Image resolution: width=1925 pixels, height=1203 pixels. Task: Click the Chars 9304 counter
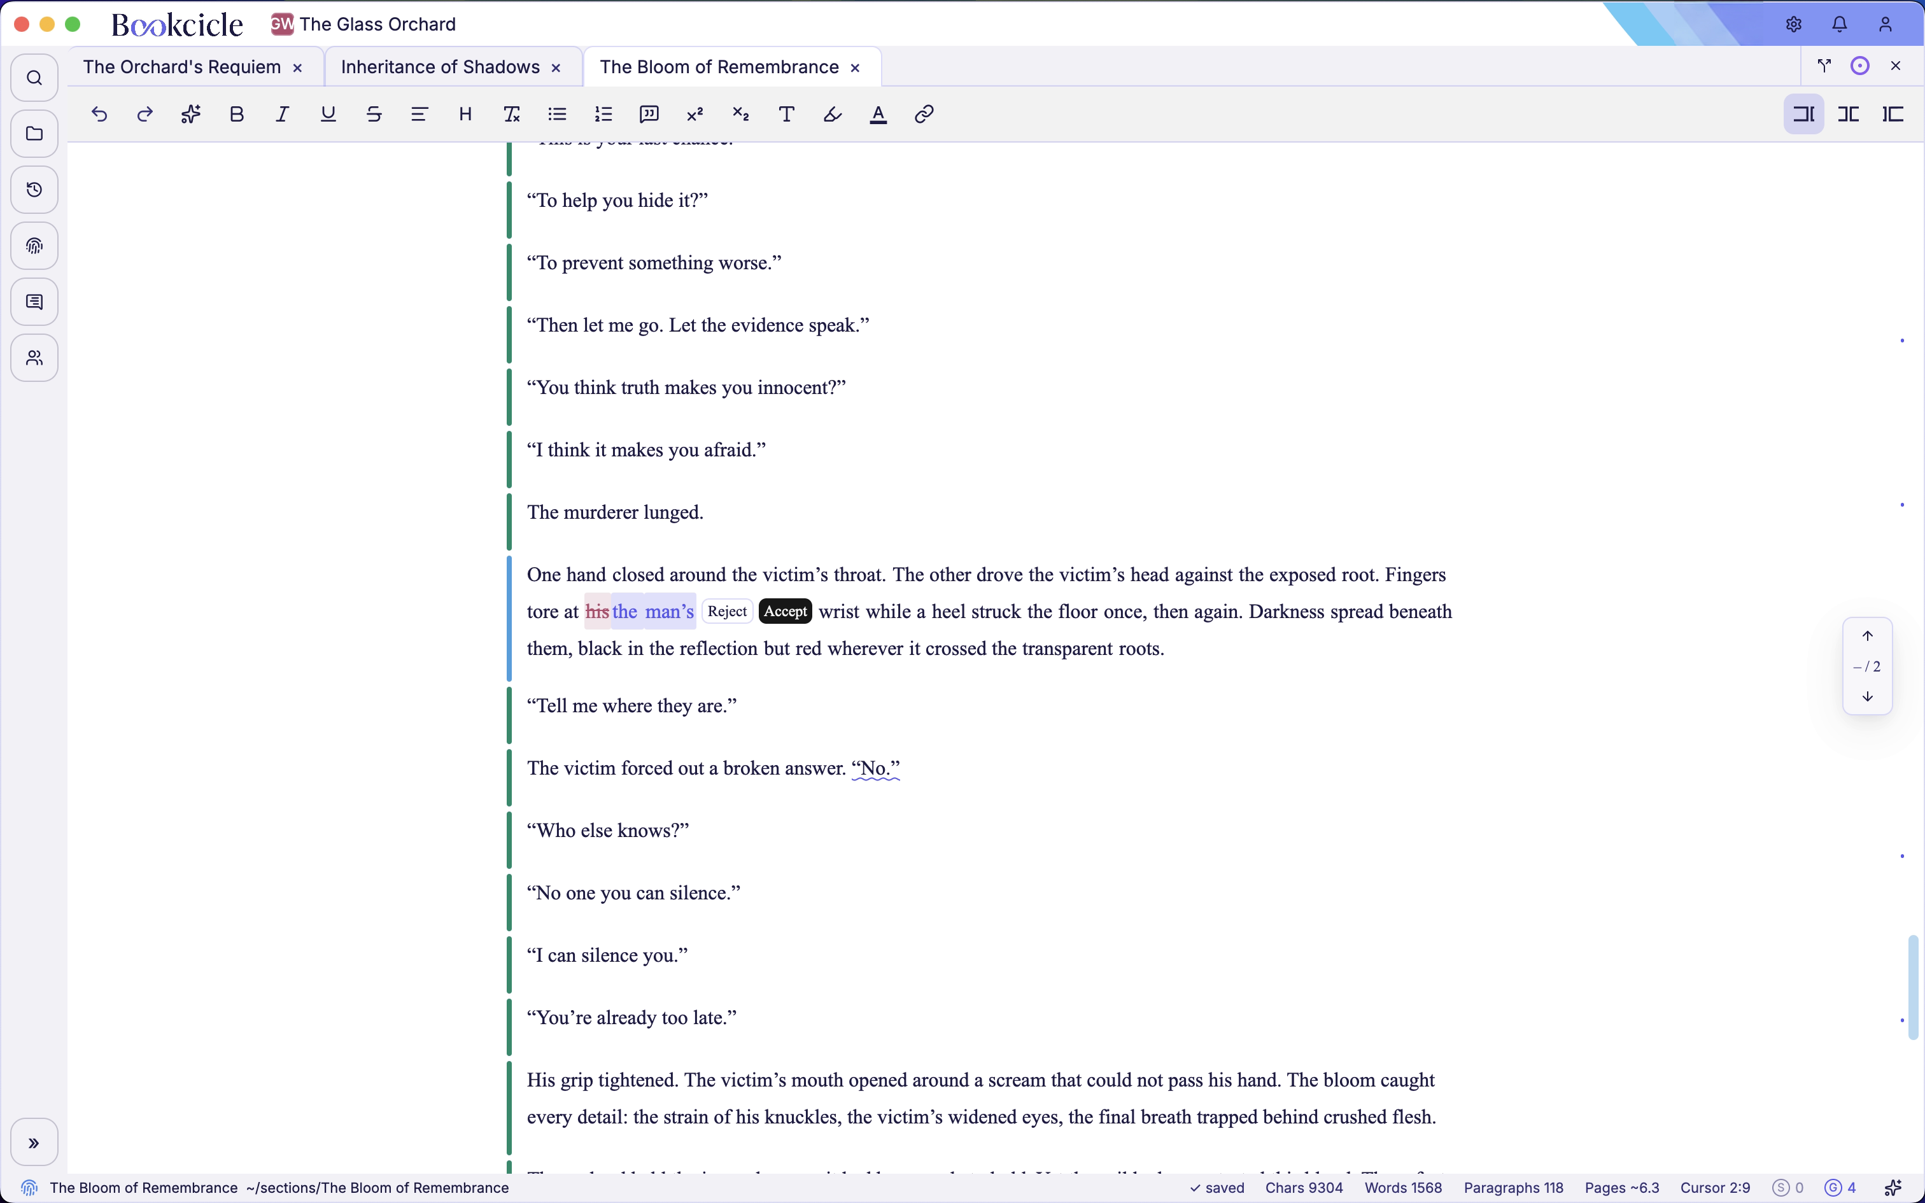pos(1304,1188)
